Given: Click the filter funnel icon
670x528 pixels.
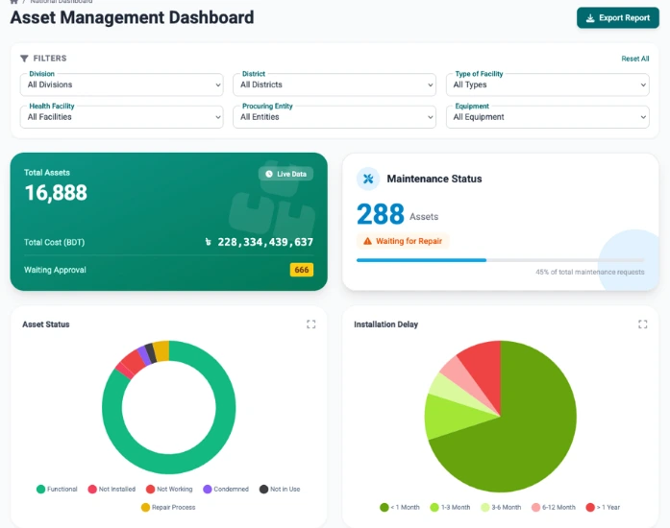Looking at the screenshot, I should pos(24,58).
